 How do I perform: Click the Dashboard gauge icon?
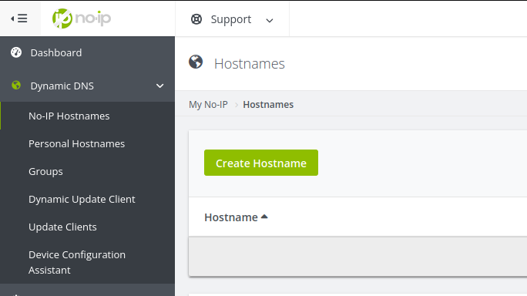16,52
